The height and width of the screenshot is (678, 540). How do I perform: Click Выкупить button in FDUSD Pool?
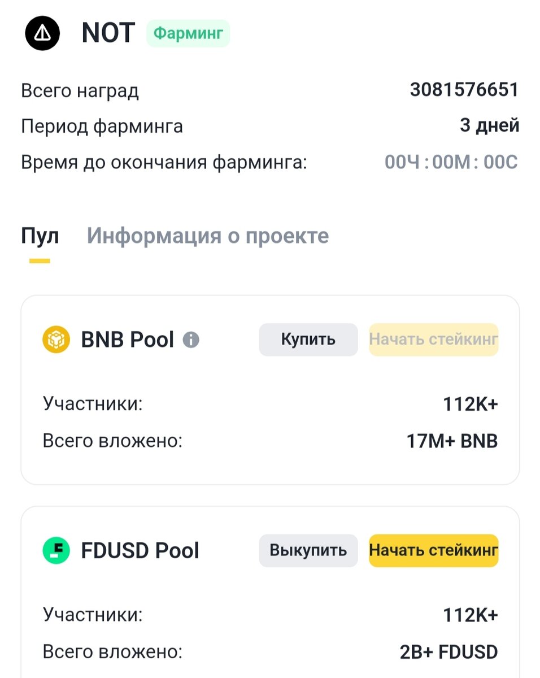click(308, 550)
